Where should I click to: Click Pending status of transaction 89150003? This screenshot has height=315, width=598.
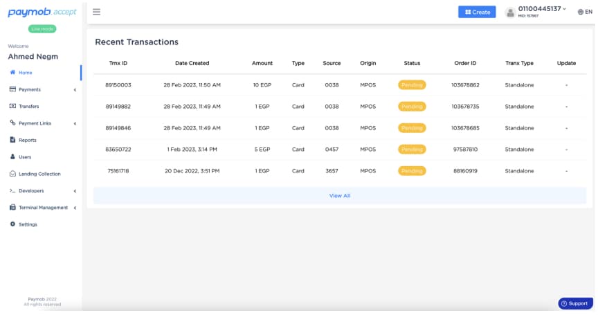pos(412,84)
